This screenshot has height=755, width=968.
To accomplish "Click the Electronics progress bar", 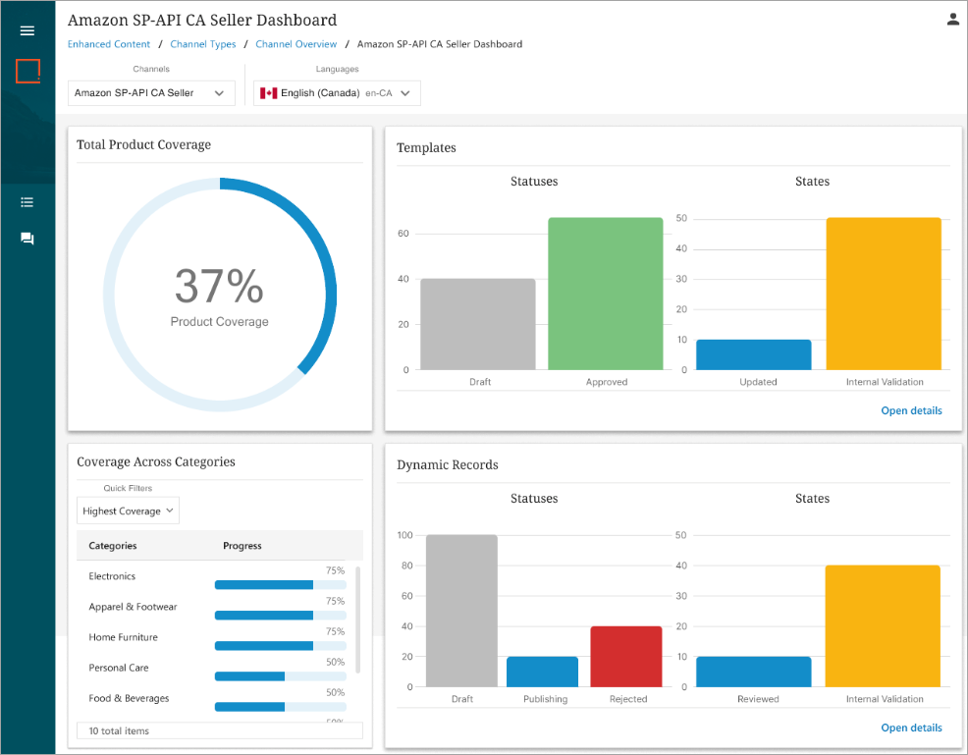I will click(x=279, y=584).
